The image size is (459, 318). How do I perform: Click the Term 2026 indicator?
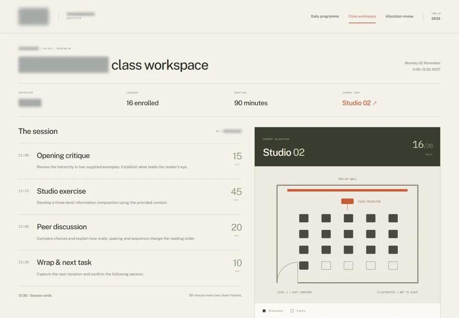[x=436, y=17]
